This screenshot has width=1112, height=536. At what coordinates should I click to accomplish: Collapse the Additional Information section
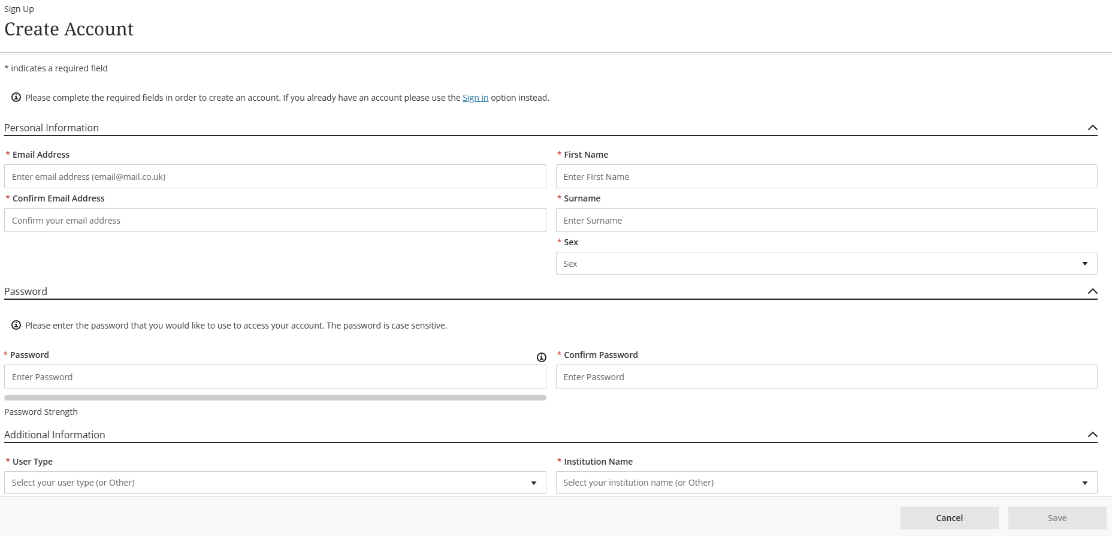click(1092, 435)
